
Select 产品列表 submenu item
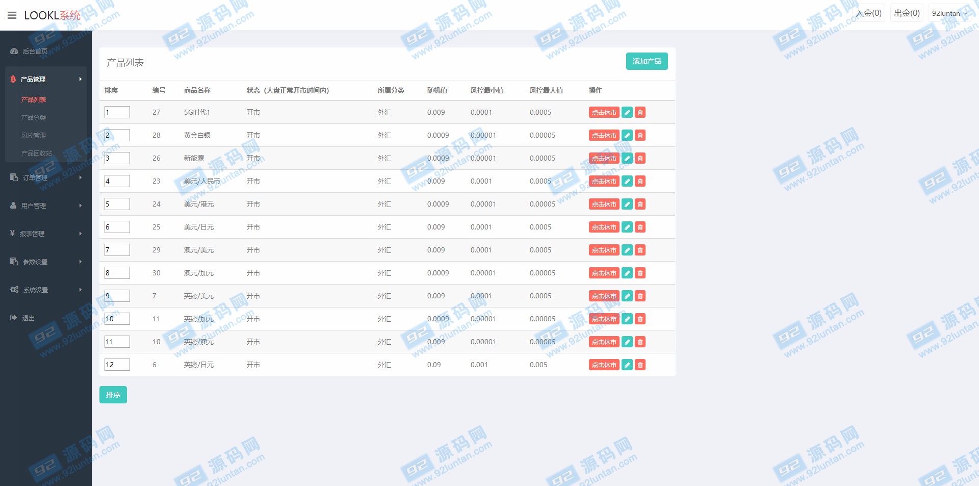click(34, 99)
